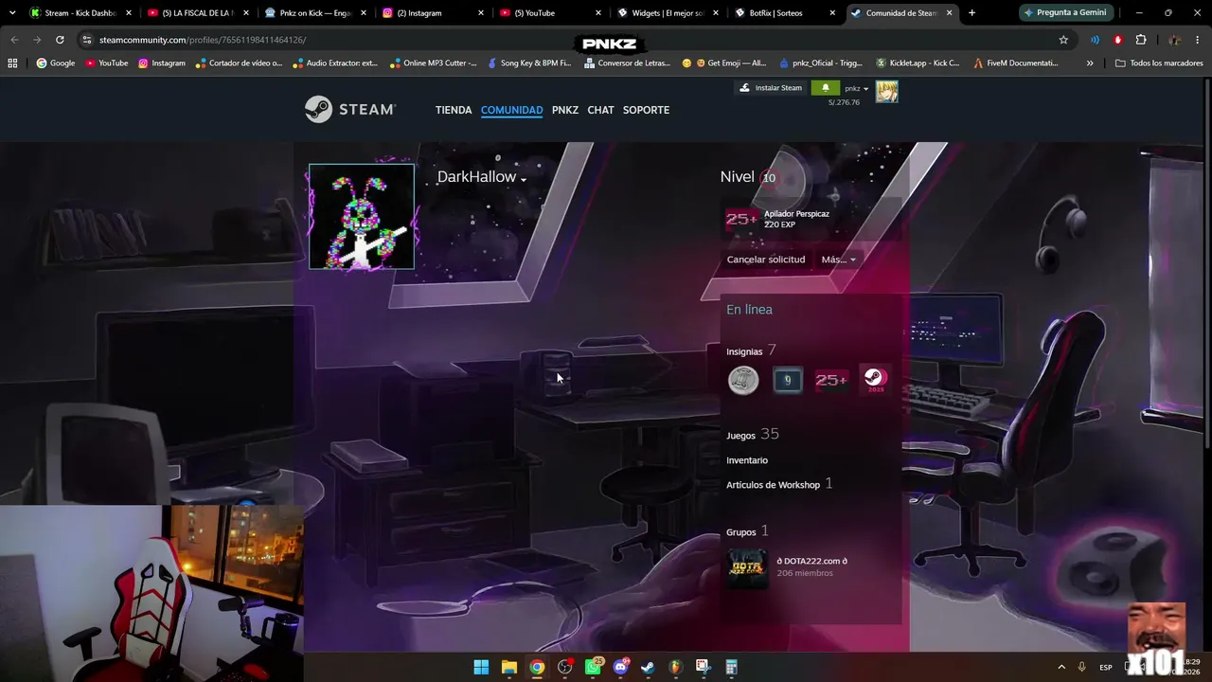Open the Todos los marcadores folder
Image resolution: width=1212 pixels, height=682 pixels.
(1159, 63)
